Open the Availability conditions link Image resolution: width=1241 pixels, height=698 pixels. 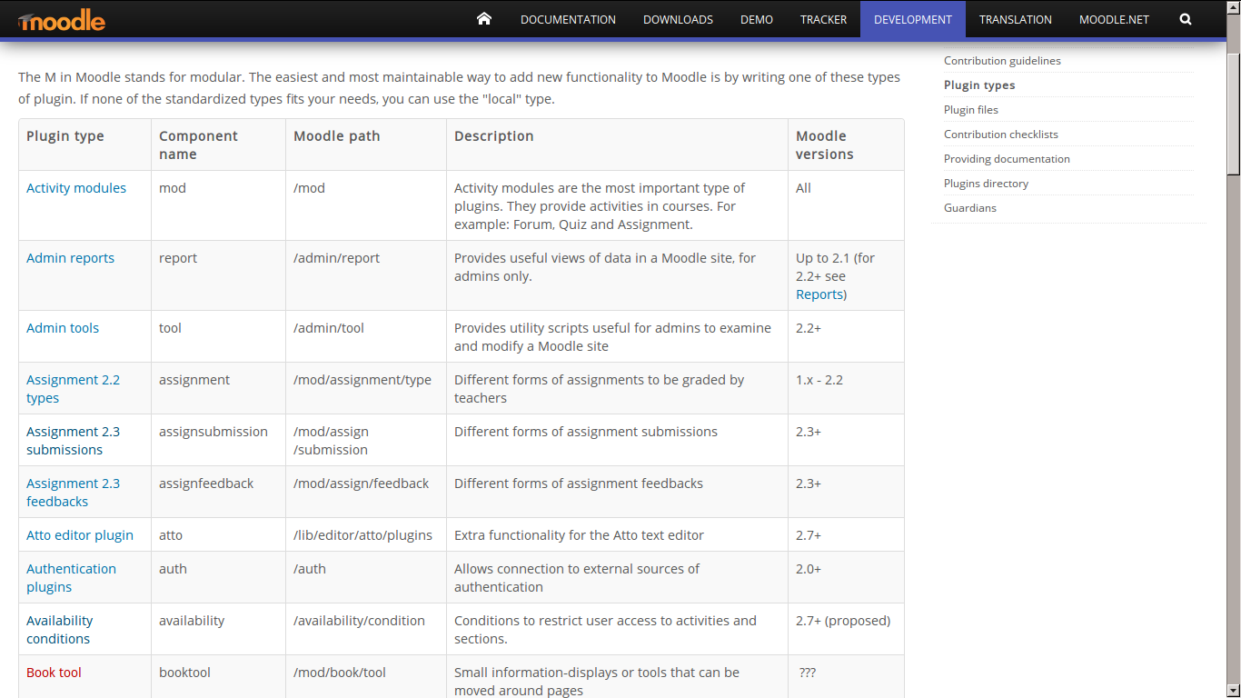[x=59, y=630]
